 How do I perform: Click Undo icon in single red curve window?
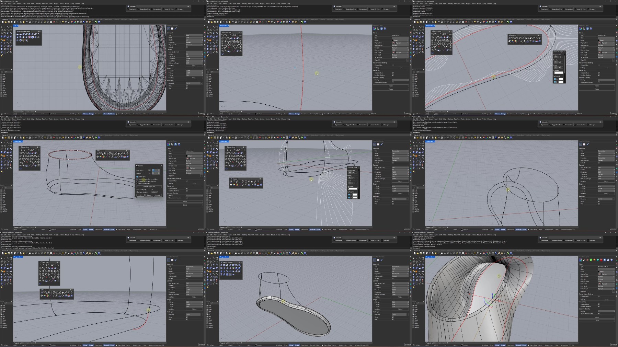coord(233,22)
